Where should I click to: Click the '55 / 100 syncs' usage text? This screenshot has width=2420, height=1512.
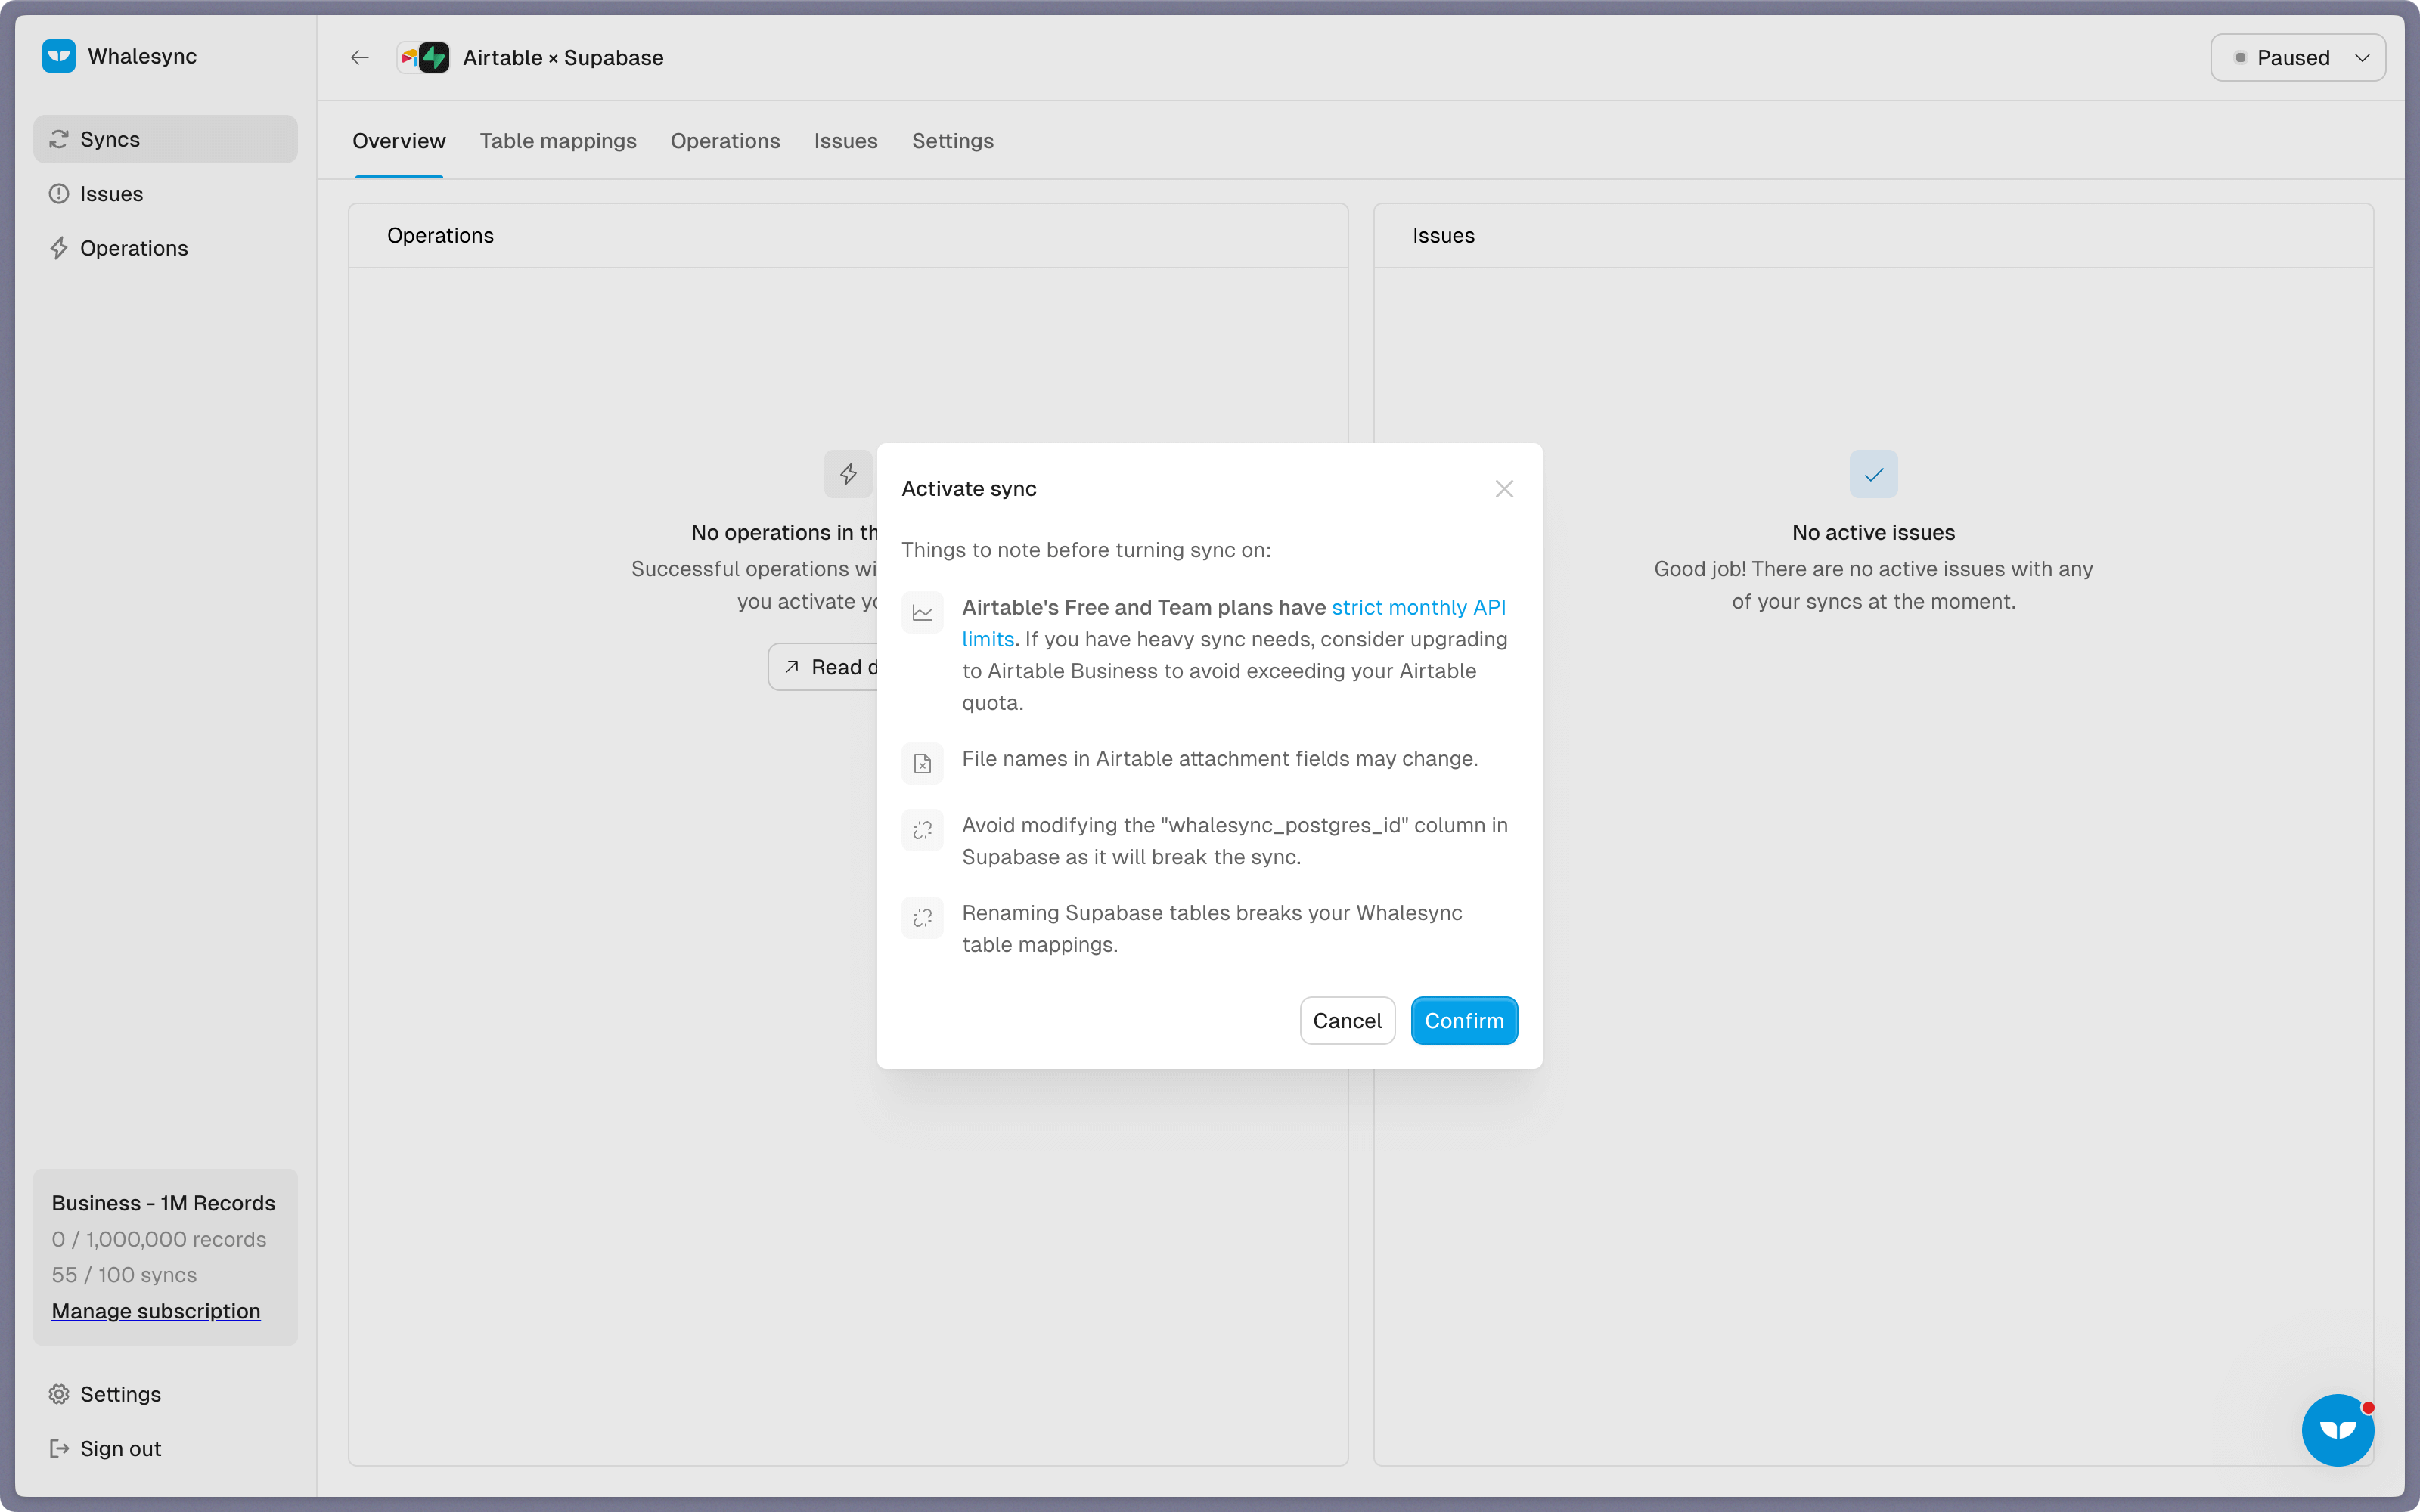click(x=124, y=1275)
